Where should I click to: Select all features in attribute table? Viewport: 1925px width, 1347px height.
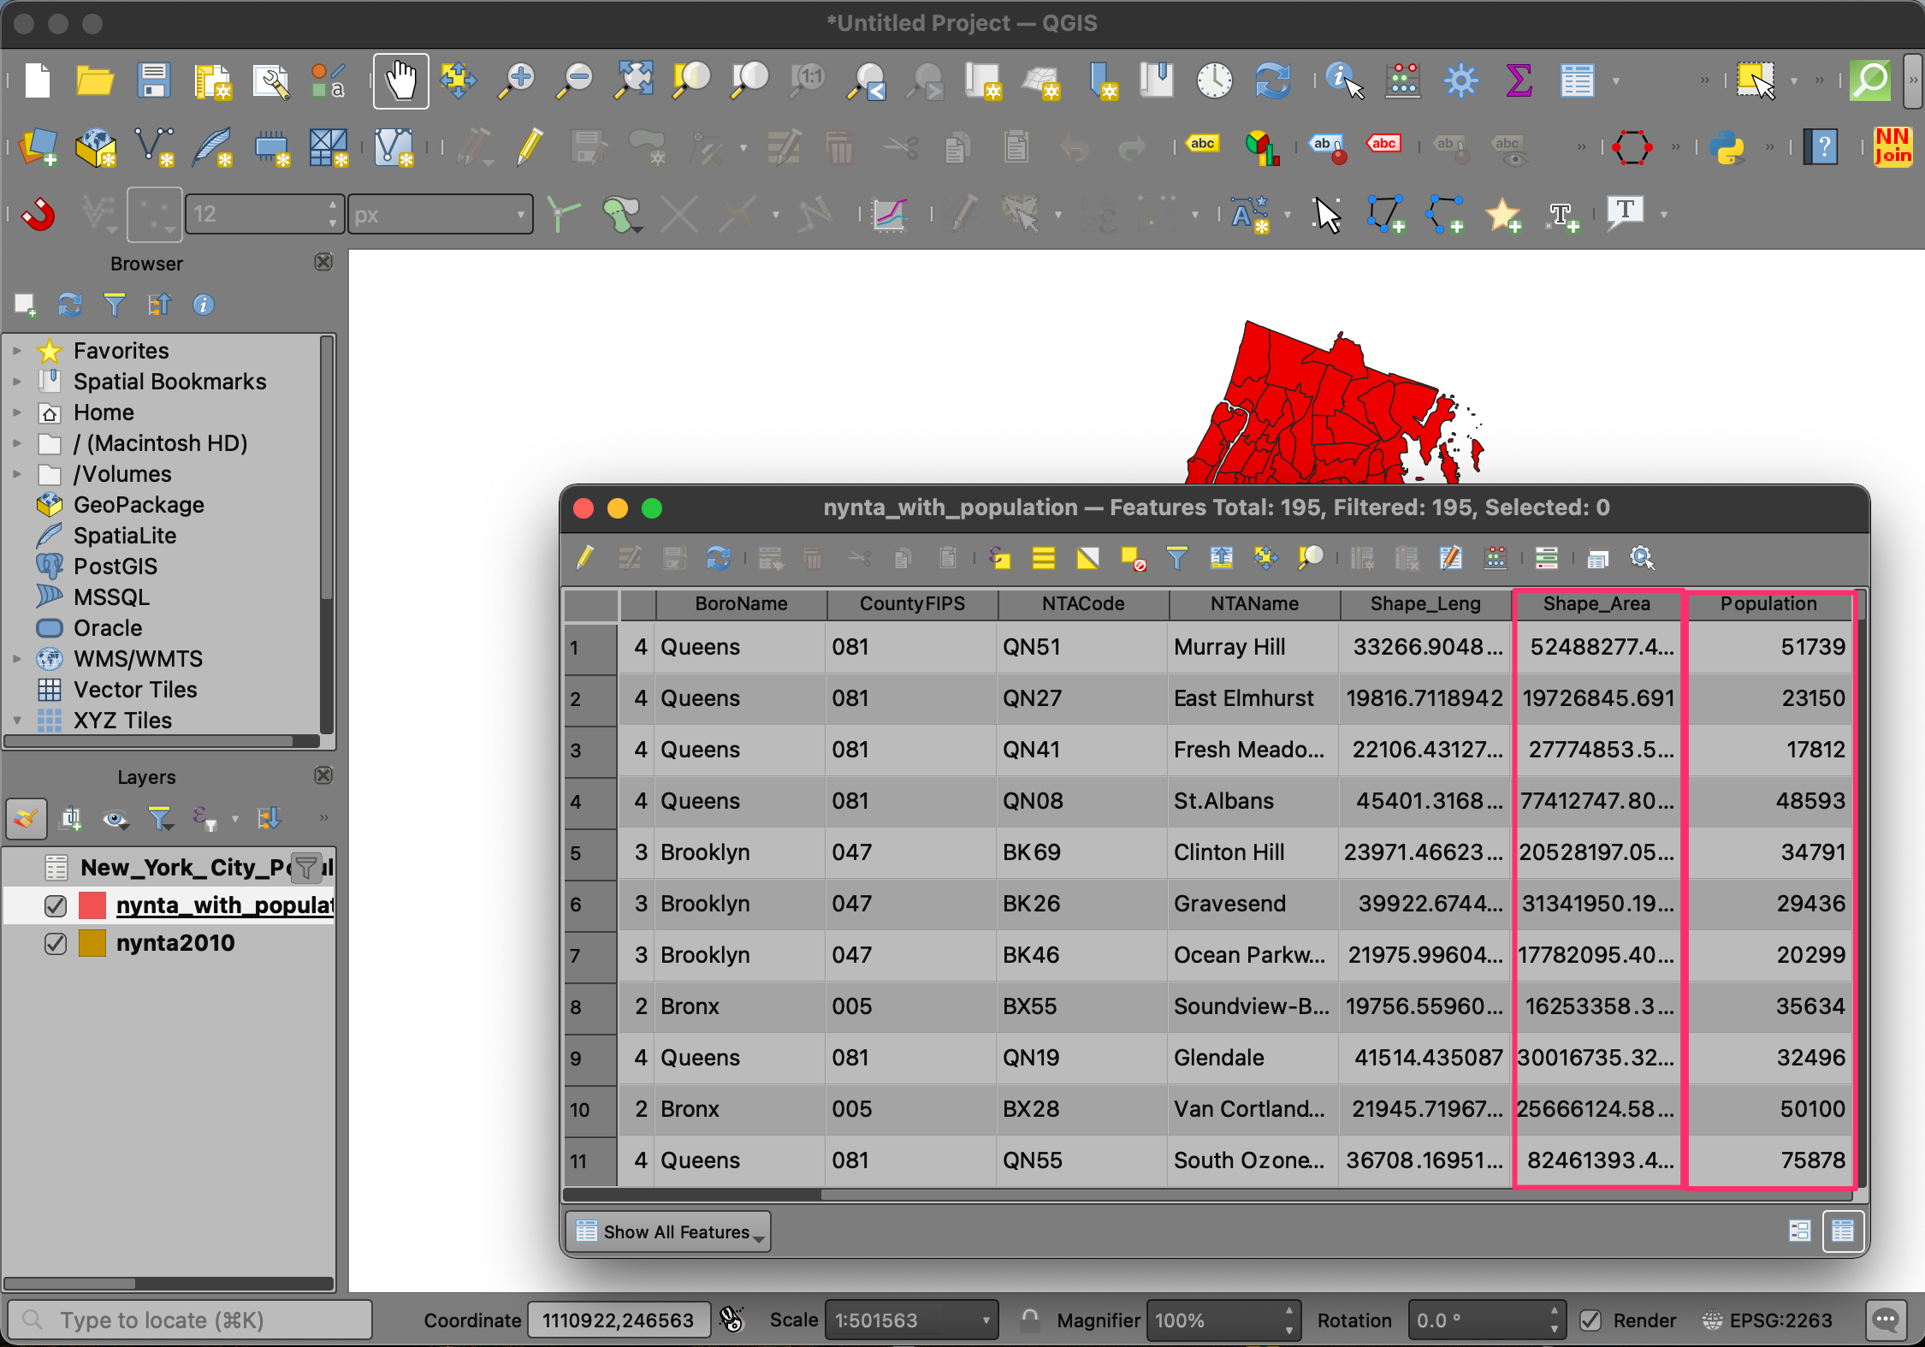[1043, 559]
